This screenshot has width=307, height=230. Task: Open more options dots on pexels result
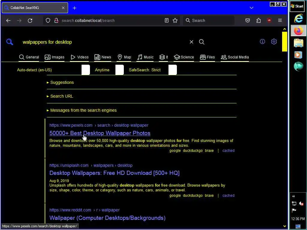(x=218, y=151)
